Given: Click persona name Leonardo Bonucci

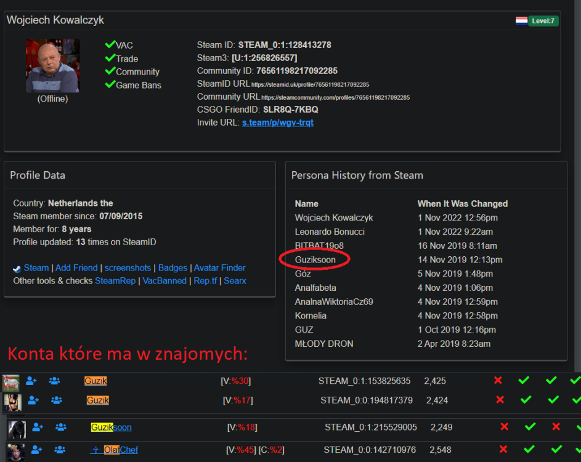Looking at the screenshot, I should point(330,232).
